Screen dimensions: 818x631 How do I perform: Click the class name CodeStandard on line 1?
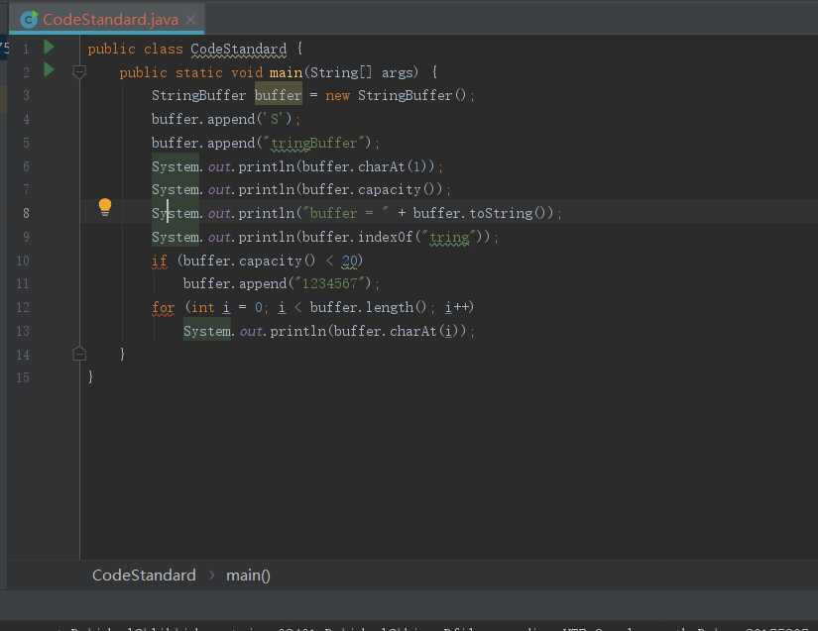pyautogui.click(x=238, y=49)
